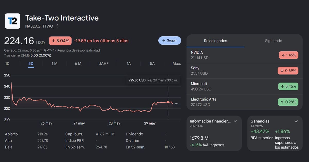The width and height of the screenshot is (309, 162).
Task: Click the 28 may axis label
Action: pyautogui.click(x=114, y=123)
